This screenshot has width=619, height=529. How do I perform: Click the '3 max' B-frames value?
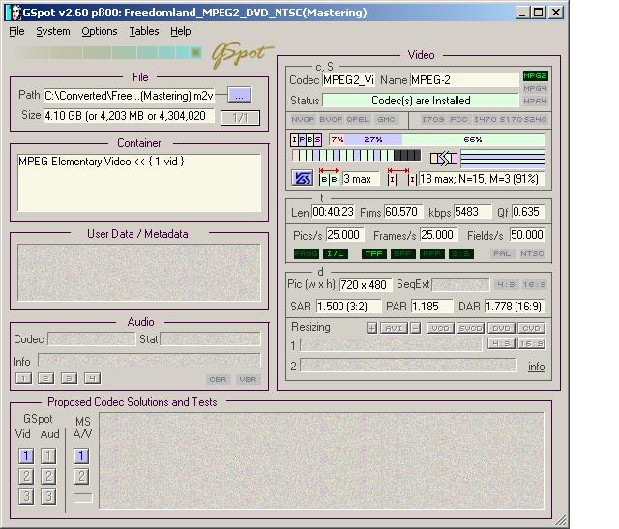pyautogui.click(x=361, y=179)
